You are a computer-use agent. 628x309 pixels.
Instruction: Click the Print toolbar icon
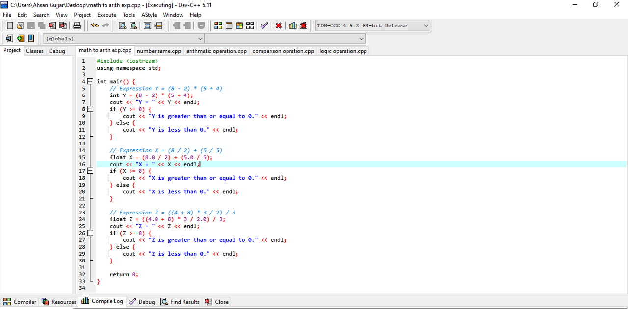(x=77, y=25)
